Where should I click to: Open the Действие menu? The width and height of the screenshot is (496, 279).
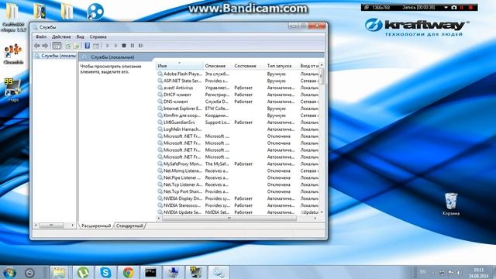click(x=61, y=36)
